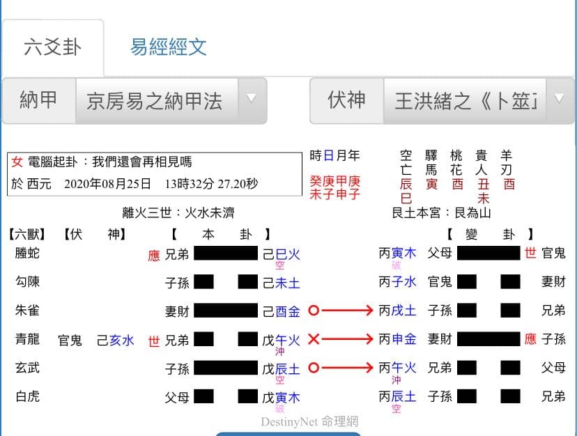
Task: Click the red circle marker beside 己酉金
Action: (314, 311)
